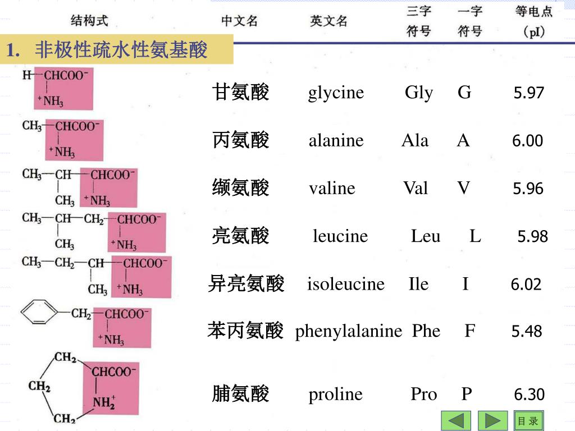Go to next slide with right arrow
Viewport: 575px width, 431px height.
tap(493, 420)
